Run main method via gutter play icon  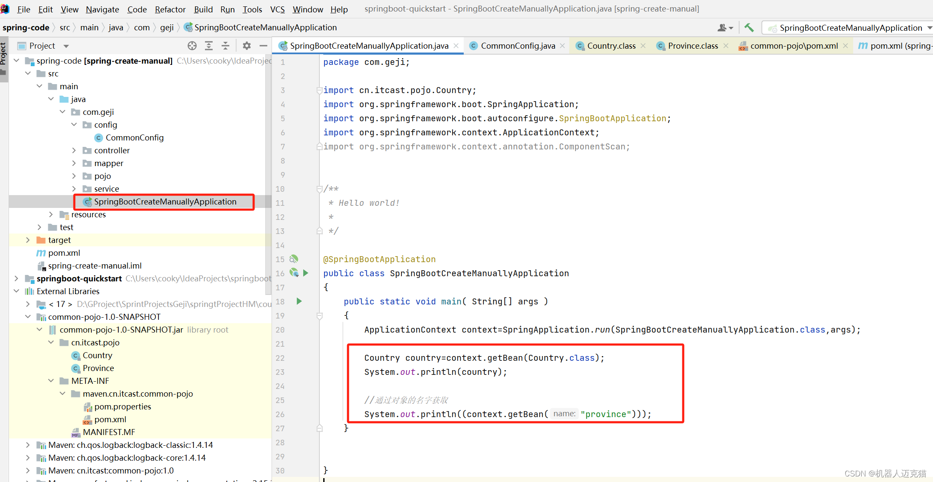coord(298,301)
